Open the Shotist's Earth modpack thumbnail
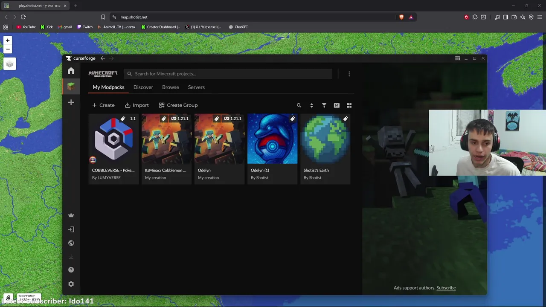Image resolution: width=546 pixels, height=307 pixels. pyautogui.click(x=325, y=139)
